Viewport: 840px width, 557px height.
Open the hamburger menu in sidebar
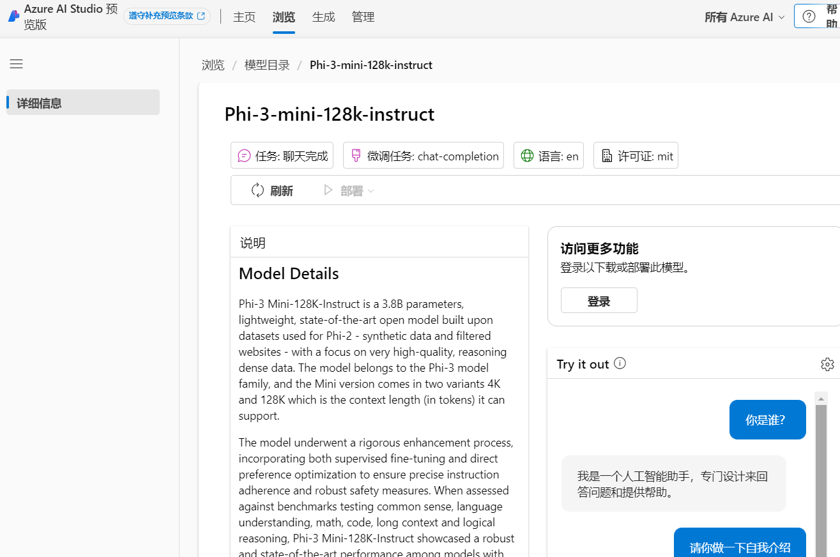16,64
